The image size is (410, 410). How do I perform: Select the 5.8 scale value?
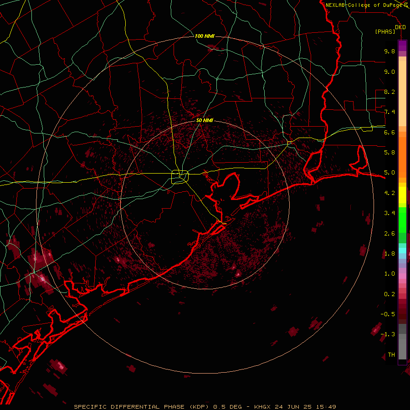coord(389,153)
